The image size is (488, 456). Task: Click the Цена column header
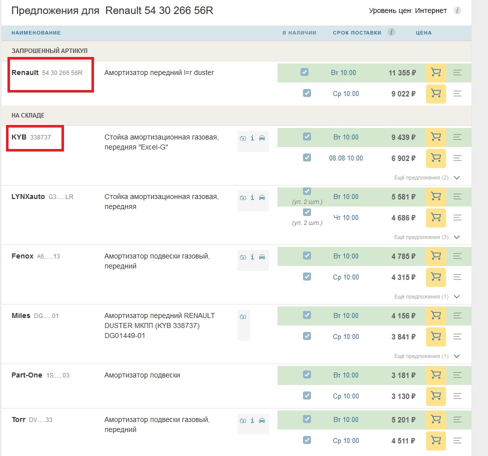coord(424,32)
